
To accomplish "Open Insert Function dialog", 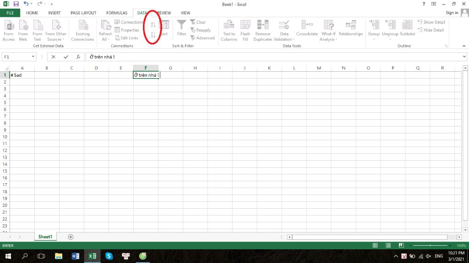I will (x=78, y=57).
